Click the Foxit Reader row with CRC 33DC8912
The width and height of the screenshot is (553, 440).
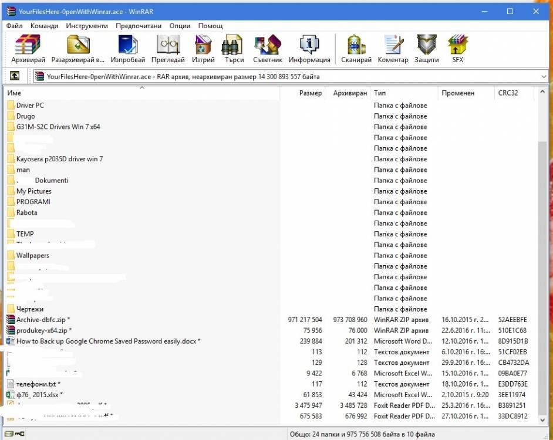[x=272, y=416]
